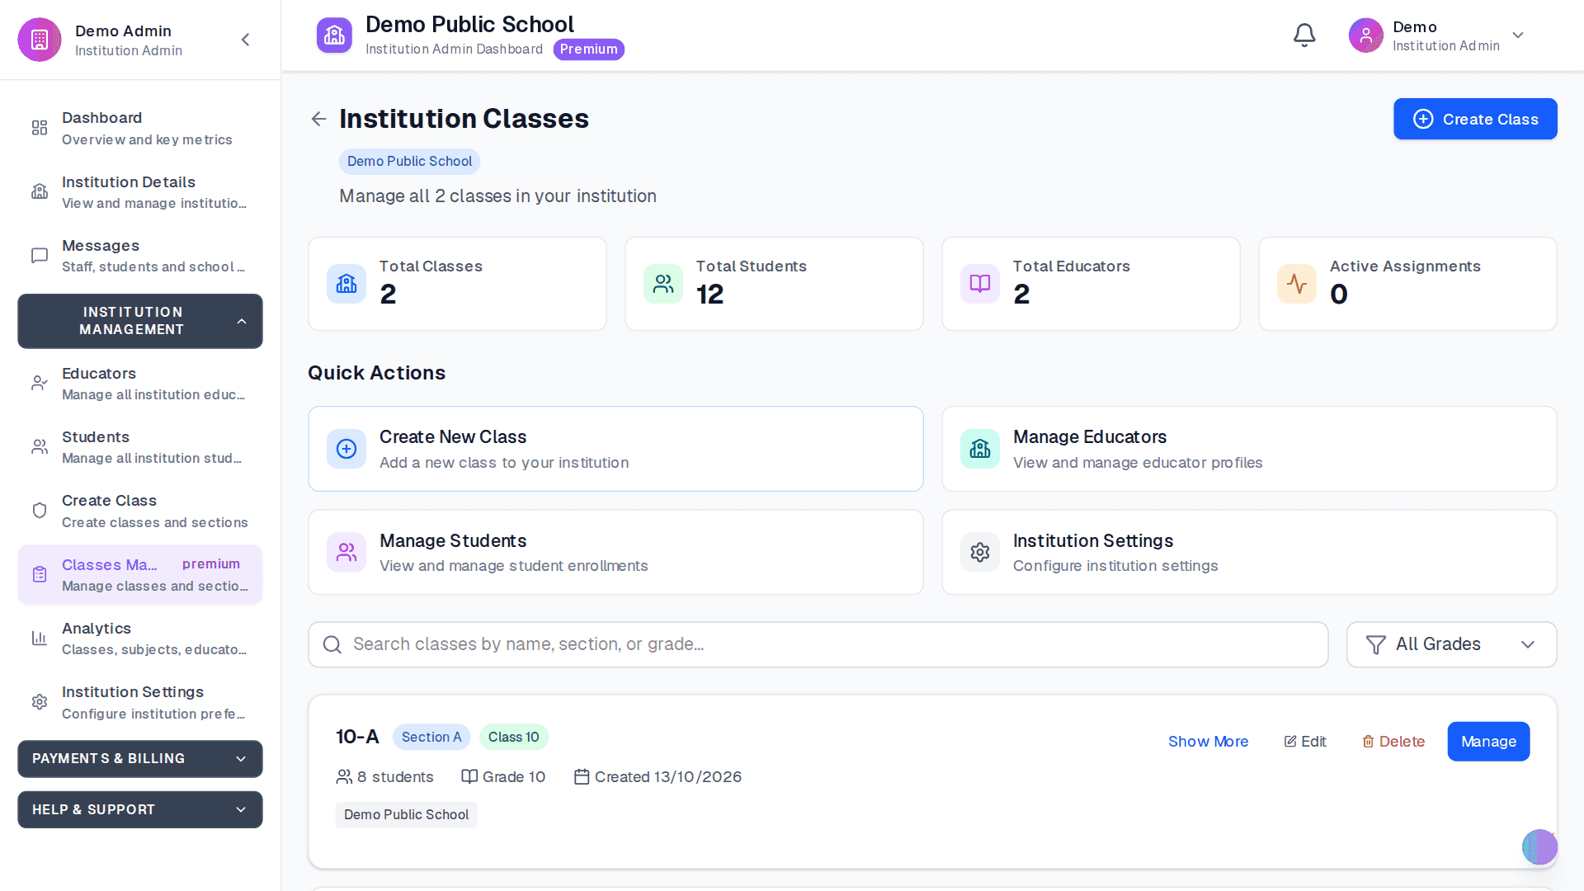This screenshot has height=891, width=1584.
Task: Click Manage for class 10-A
Action: (1488, 742)
